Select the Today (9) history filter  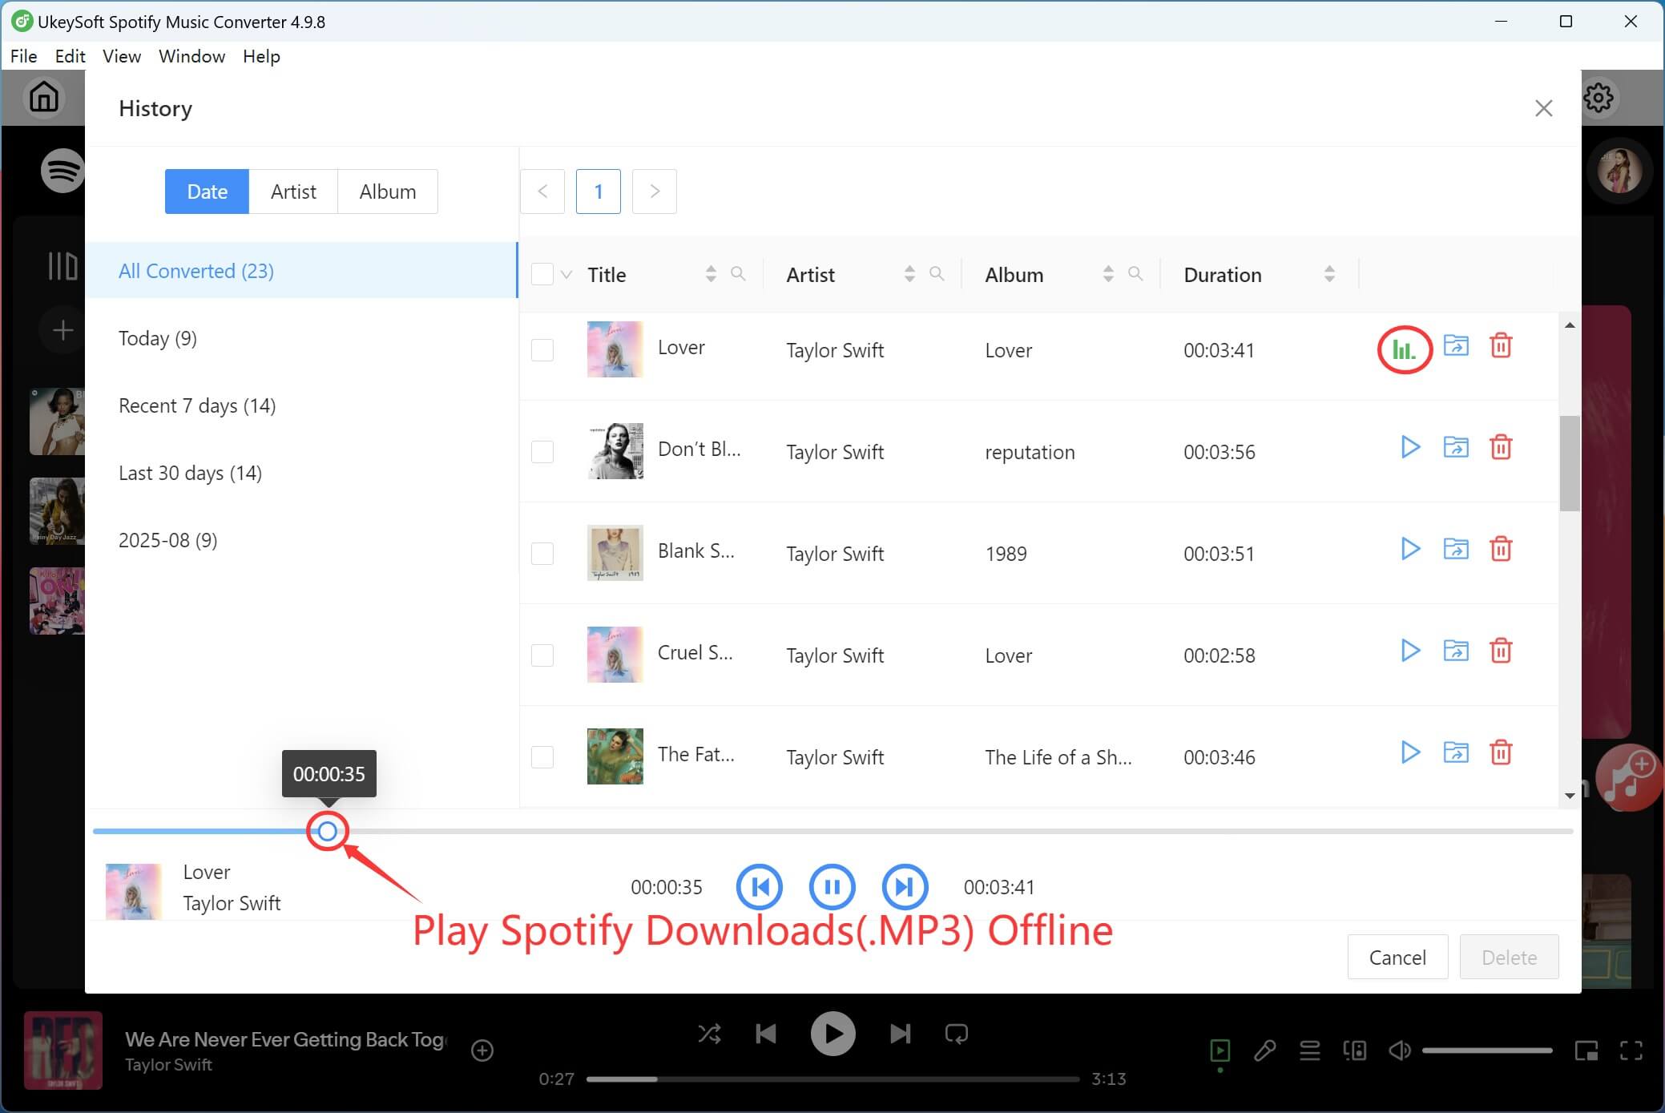157,337
